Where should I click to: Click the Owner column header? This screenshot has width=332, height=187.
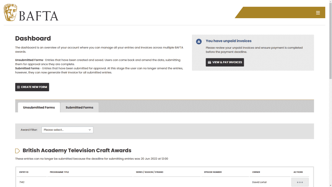(x=256, y=172)
